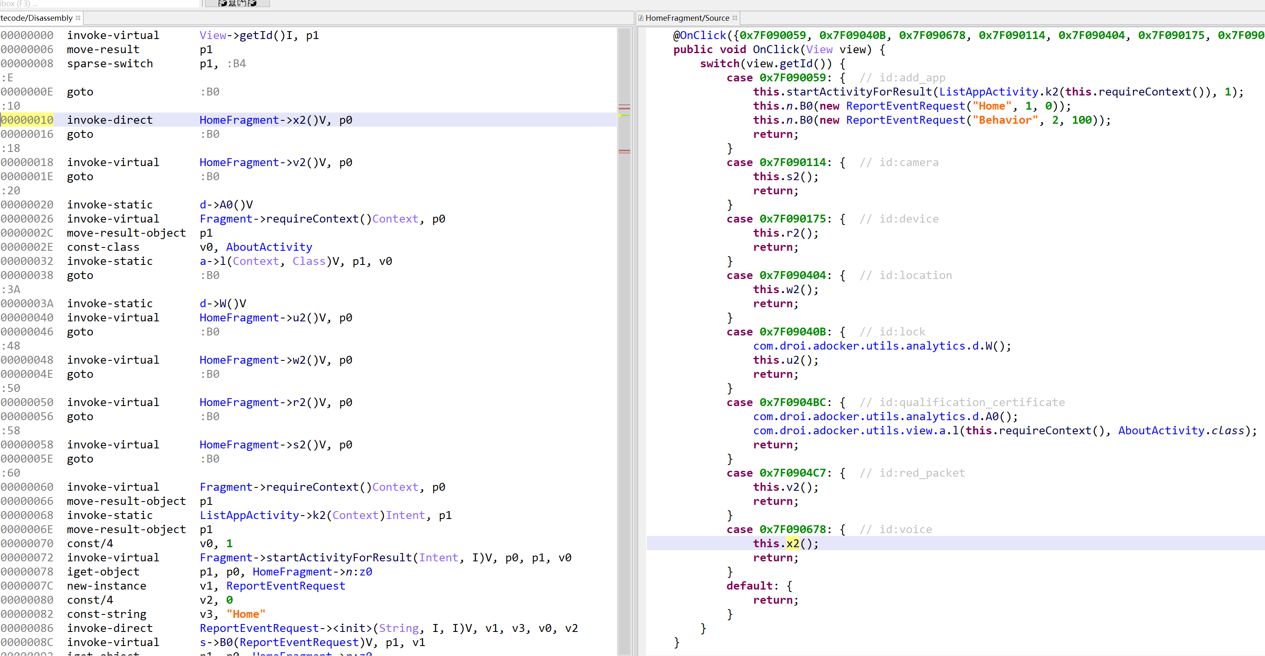Select the highlighted address 00000010

27,120
